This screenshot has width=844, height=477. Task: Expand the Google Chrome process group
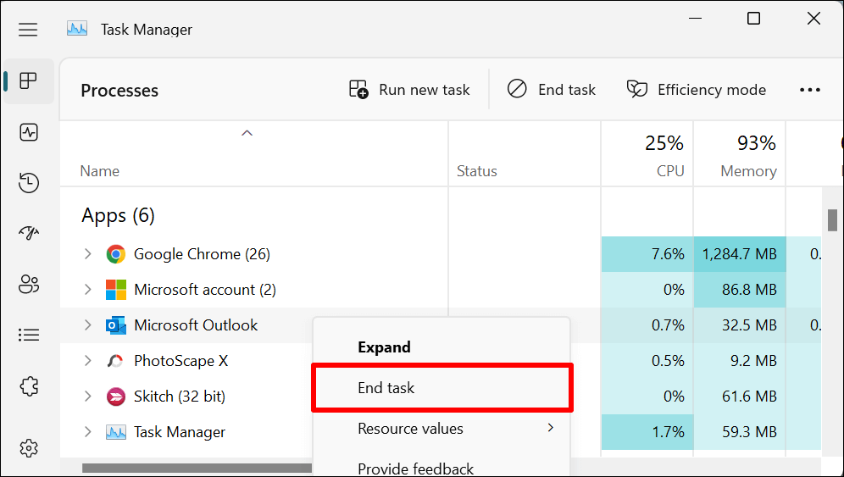[87, 254]
